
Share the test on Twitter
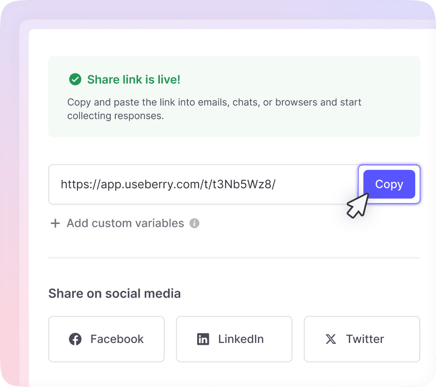tap(362, 339)
